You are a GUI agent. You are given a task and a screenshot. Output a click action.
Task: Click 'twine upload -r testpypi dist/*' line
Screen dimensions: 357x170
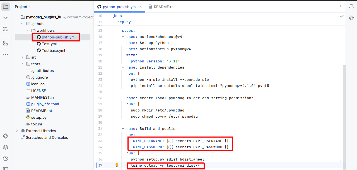tap(165, 166)
